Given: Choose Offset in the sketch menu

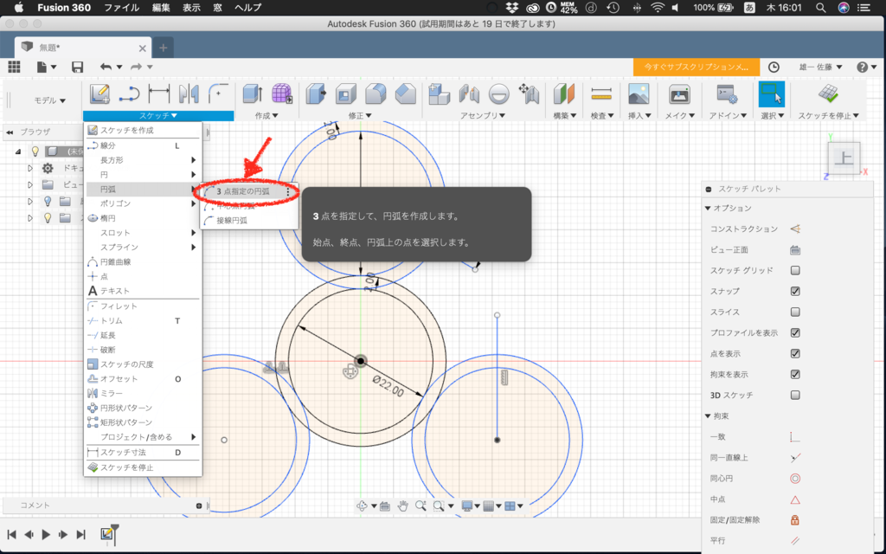Looking at the screenshot, I should coord(143,379).
